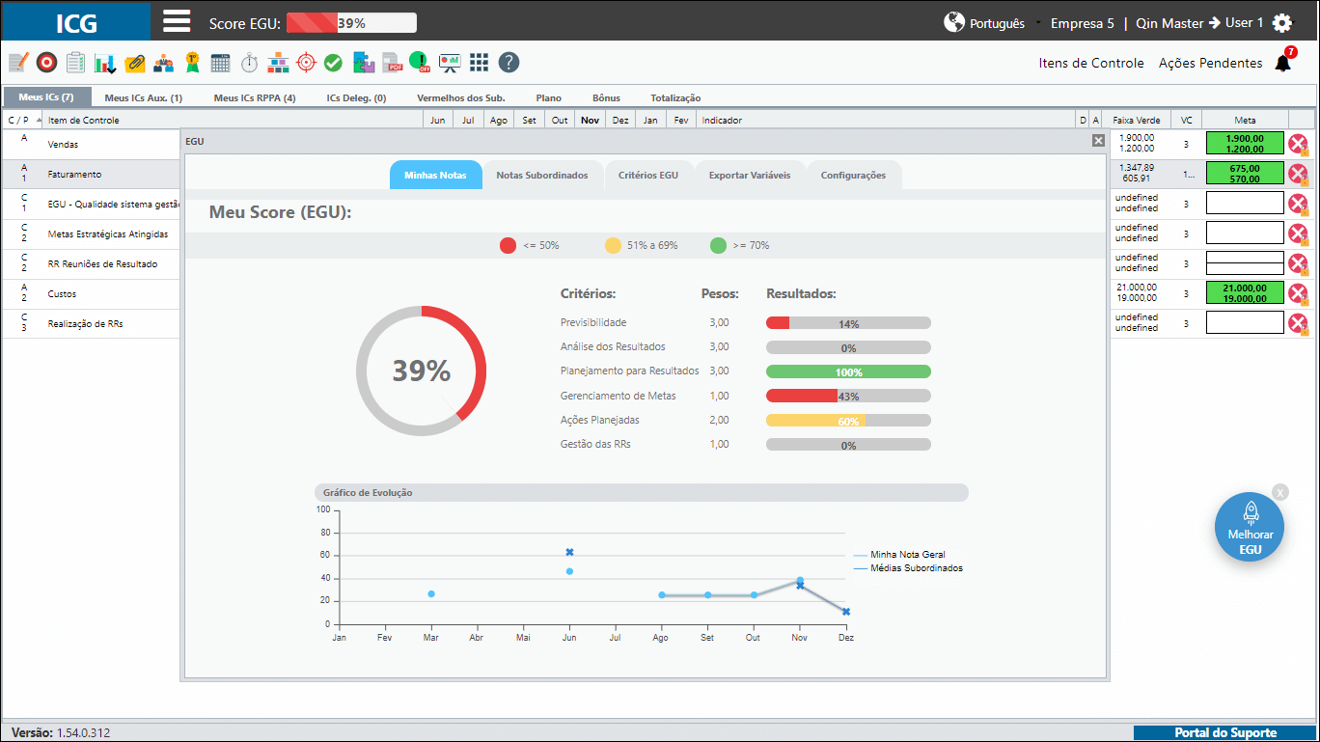Click the Score EGU progress bar
1320x742 pixels.
click(x=351, y=23)
